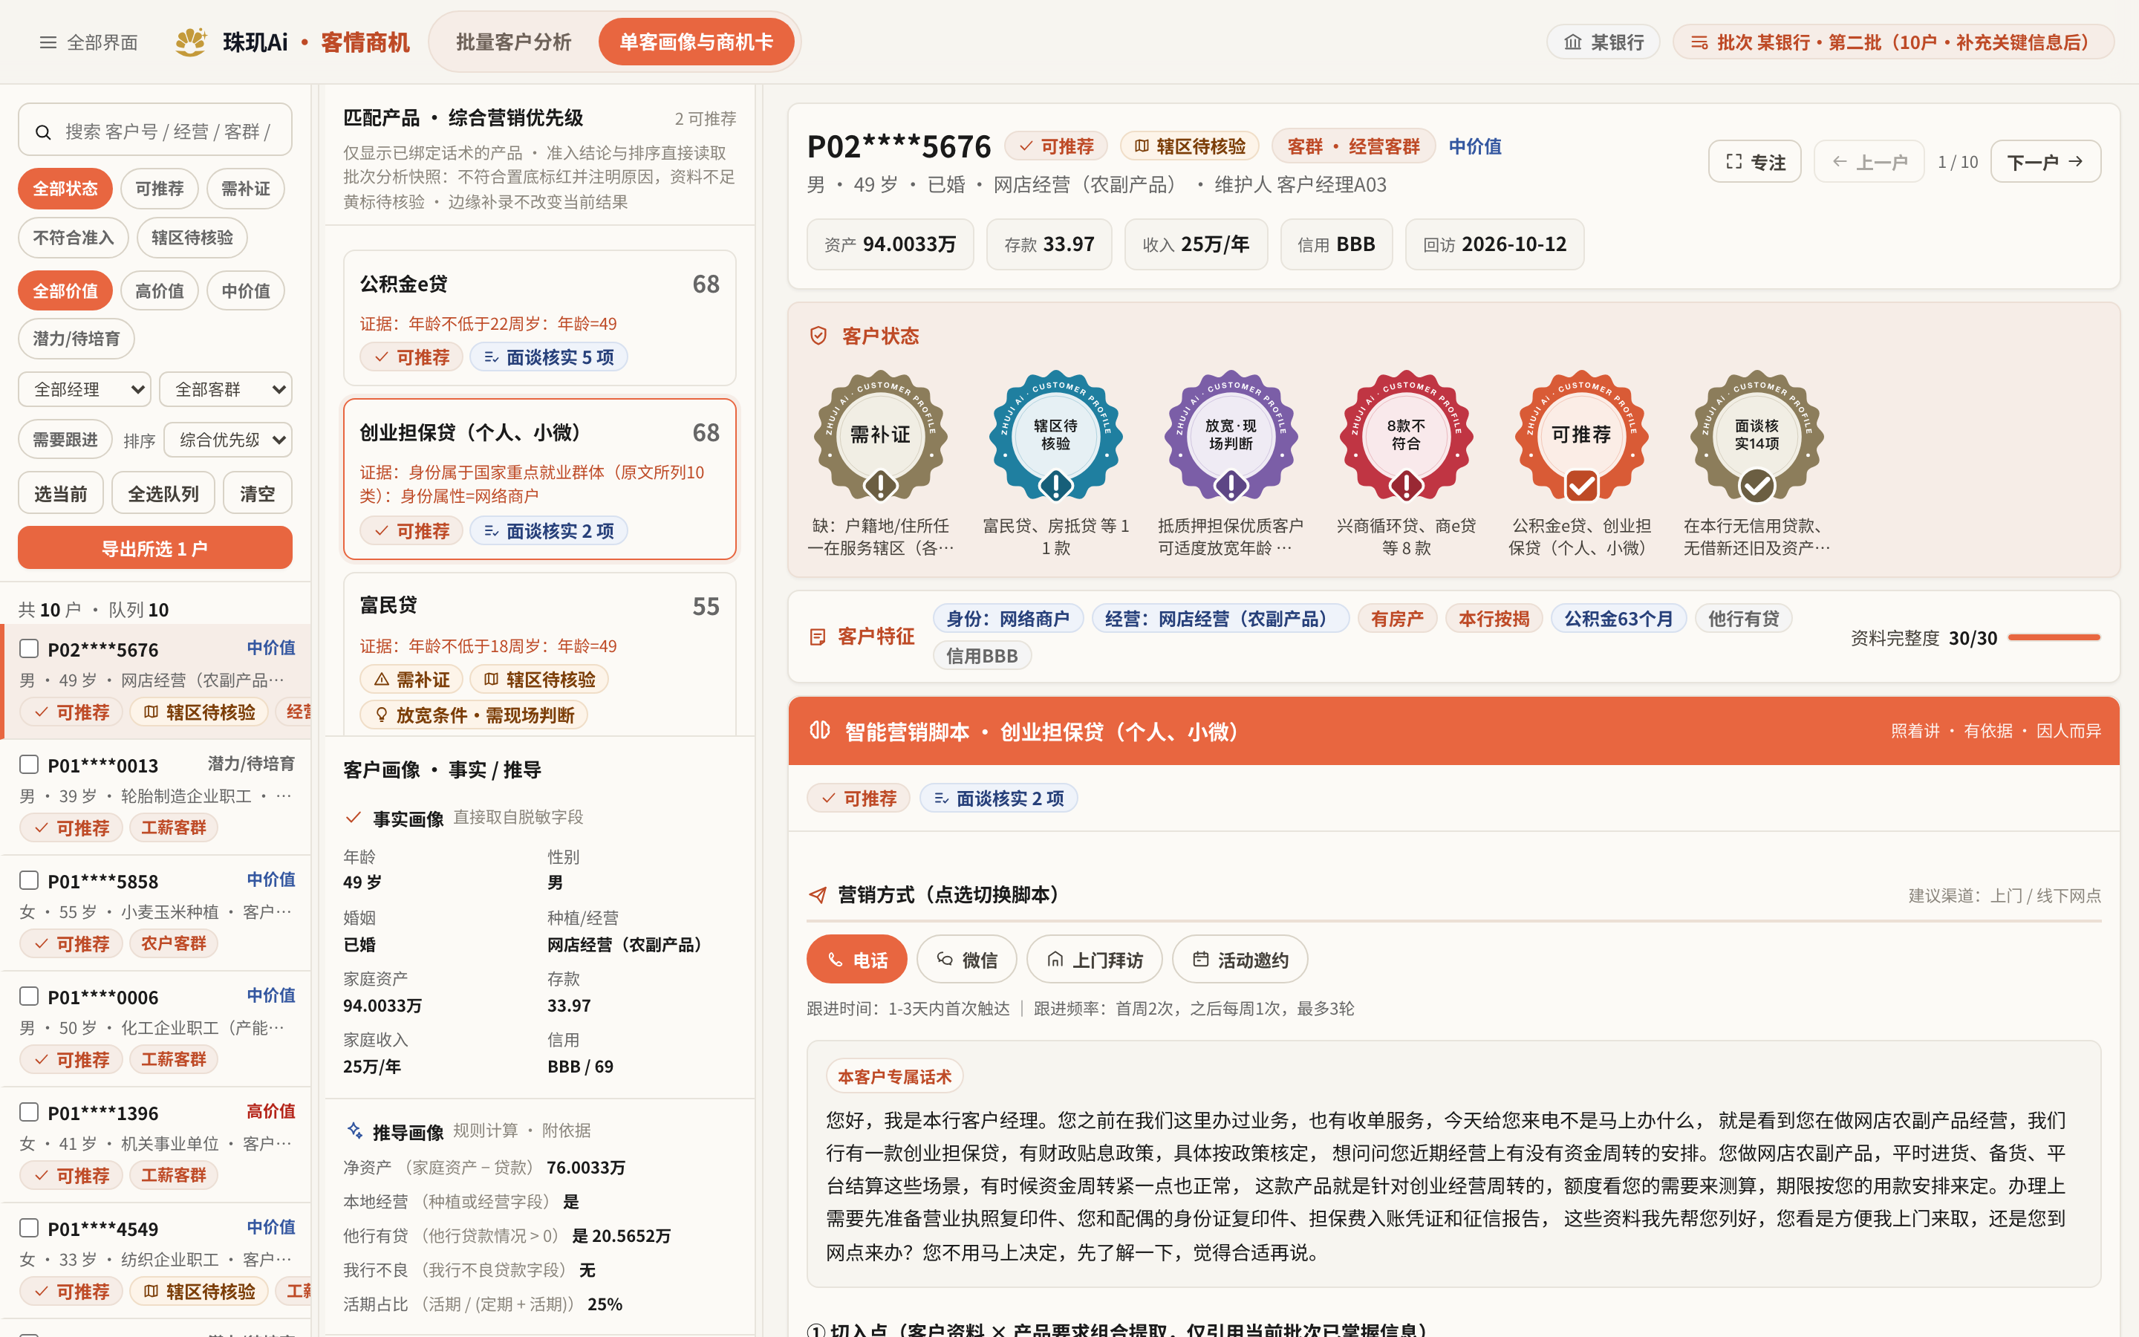Click the 需补证 status badge
Screen dimensions: 2139x1337
coord(880,436)
